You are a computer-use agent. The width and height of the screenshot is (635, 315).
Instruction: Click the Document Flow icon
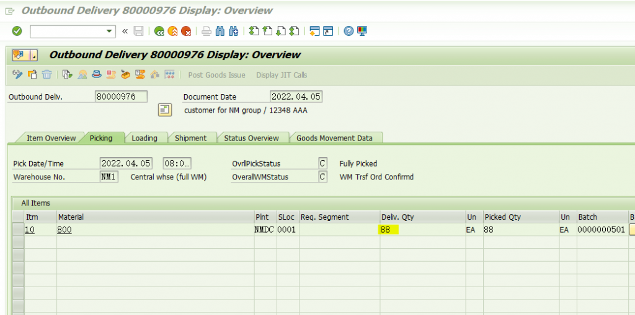point(68,75)
